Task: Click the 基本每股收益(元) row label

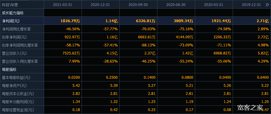Action: click(16, 77)
